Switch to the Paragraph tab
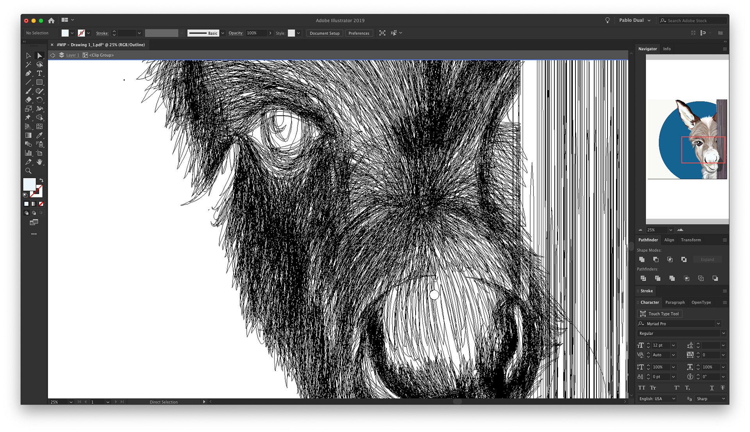This screenshot has width=750, height=432. (x=675, y=302)
